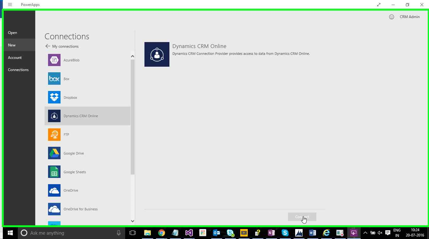Open Task View on the taskbar
Viewport: 429px width, 239px height.
click(x=133, y=233)
